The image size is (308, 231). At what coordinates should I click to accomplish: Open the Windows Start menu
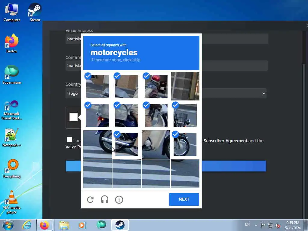point(8,225)
